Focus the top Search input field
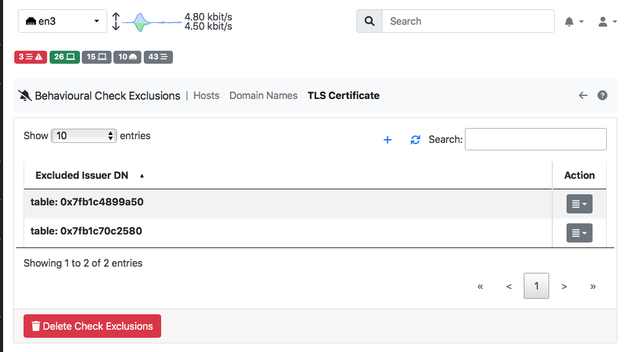Viewport: 631px width, 352px height. point(468,21)
